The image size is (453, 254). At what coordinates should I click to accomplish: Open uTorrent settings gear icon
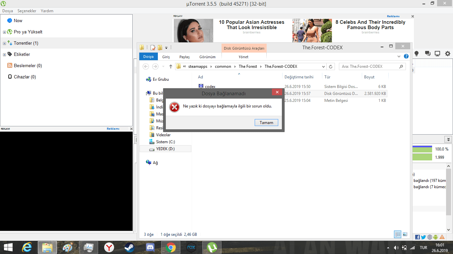click(x=448, y=54)
